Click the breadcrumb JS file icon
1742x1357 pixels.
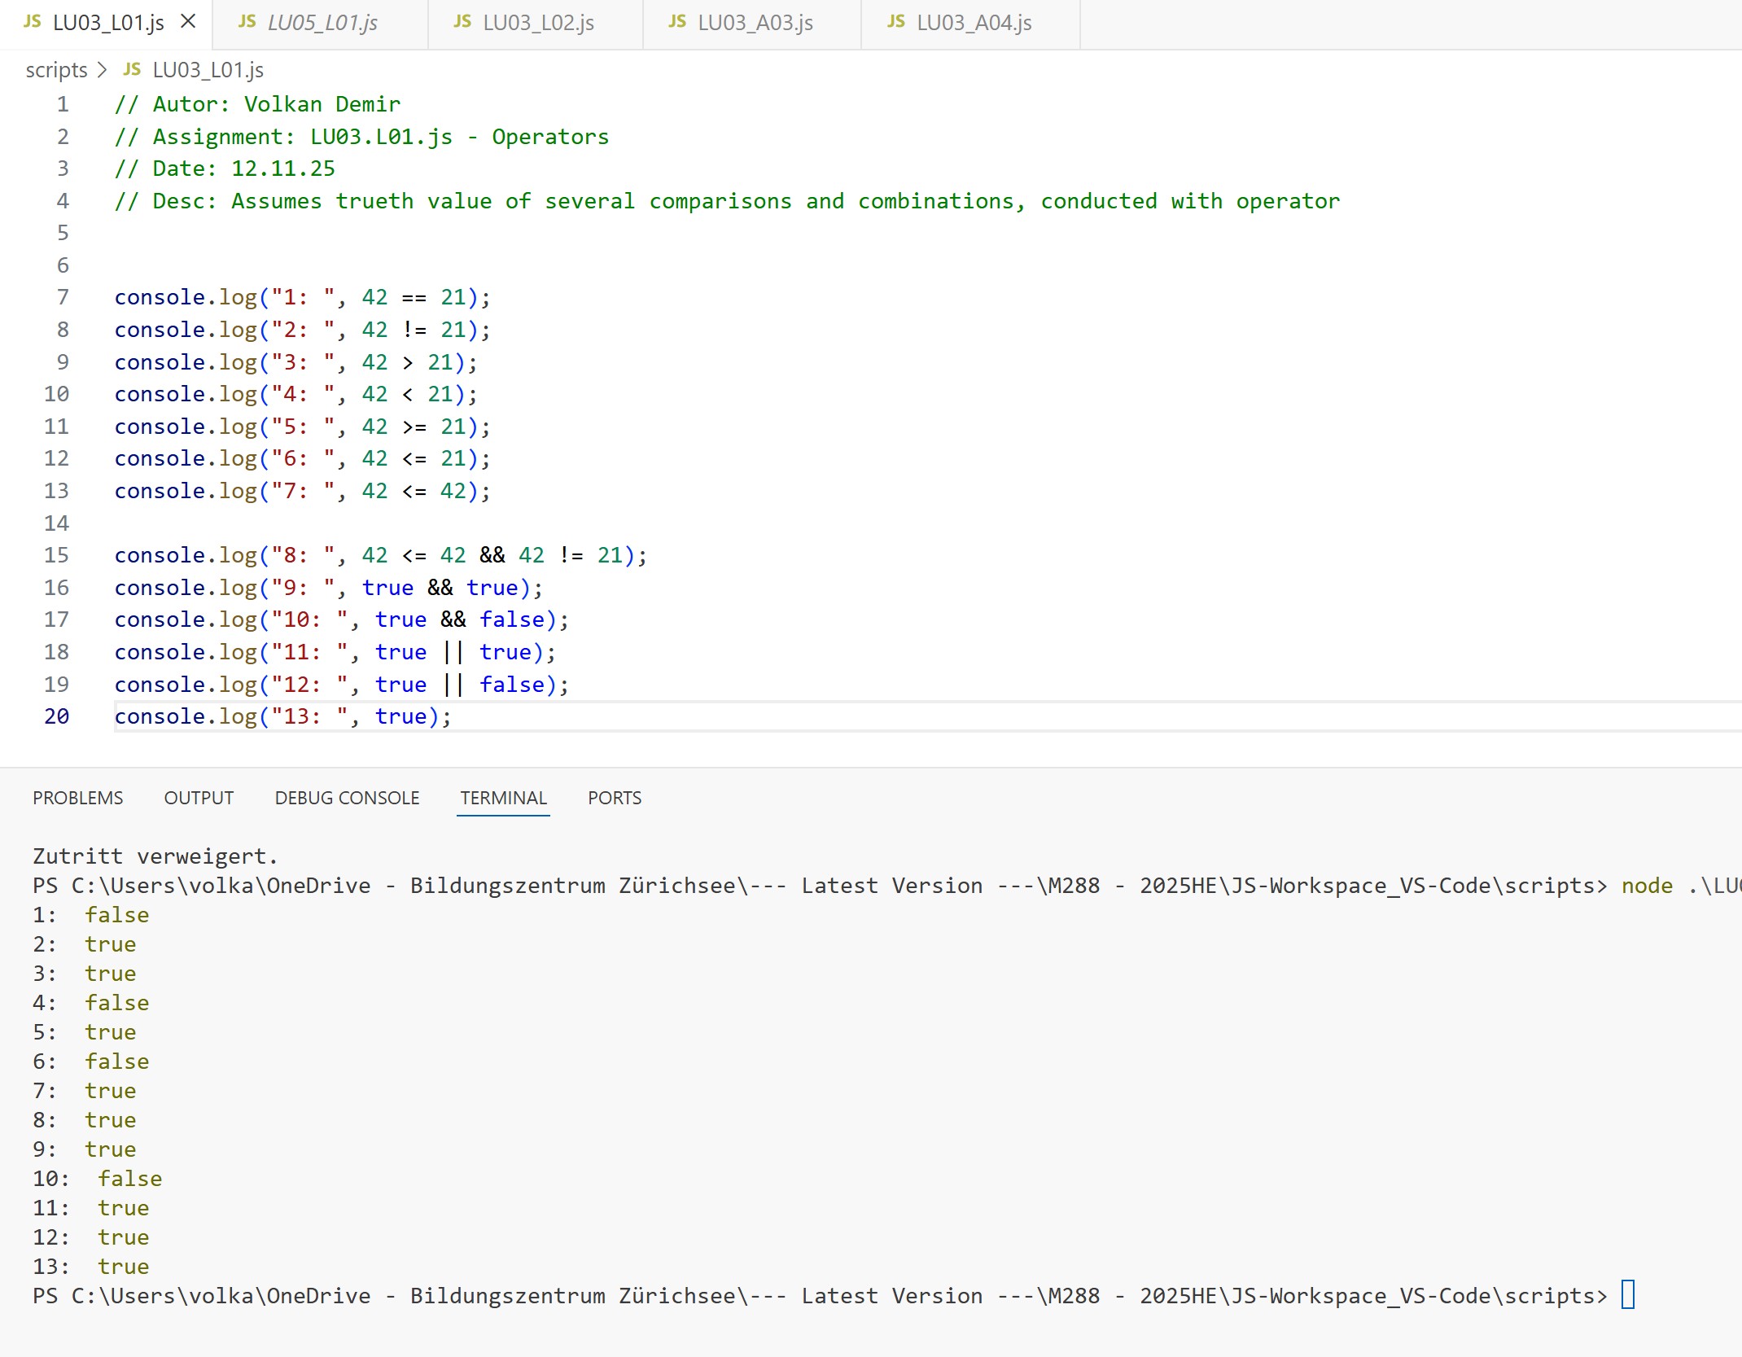point(132,70)
